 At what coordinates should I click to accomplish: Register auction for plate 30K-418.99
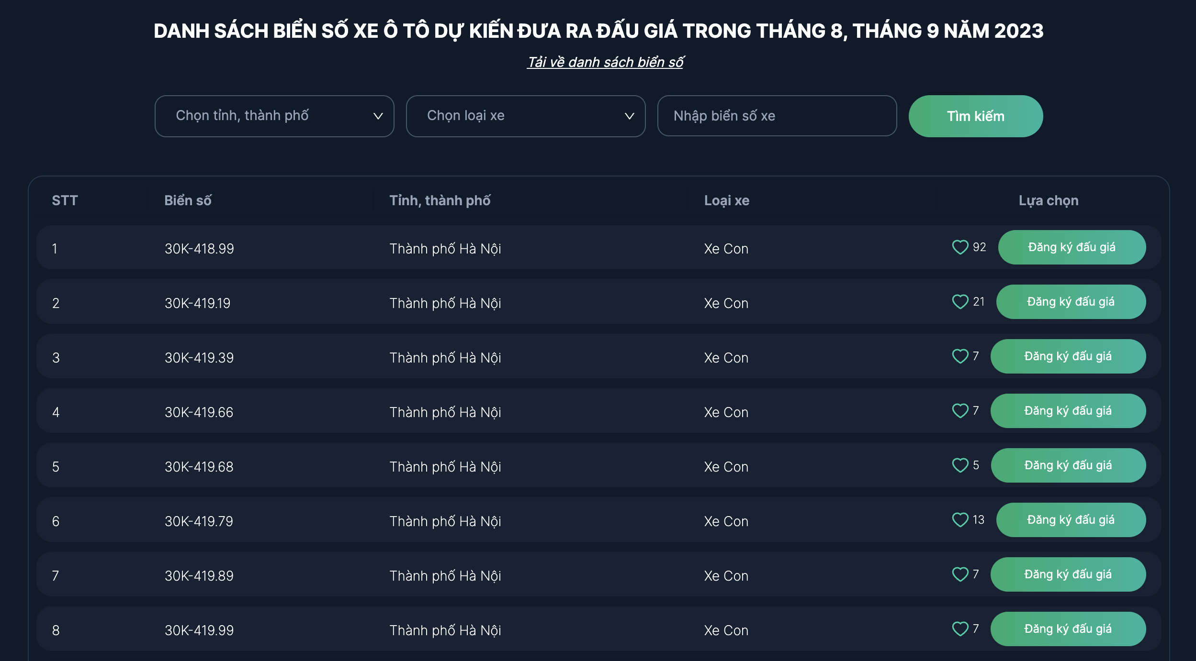coord(1072,247)
